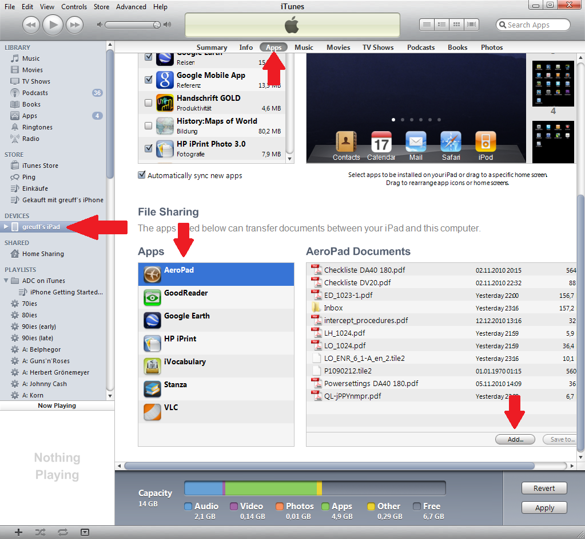Screen dimensions: 585x539
Task: Switch to the Photos tab
Action: coord(492,48)
